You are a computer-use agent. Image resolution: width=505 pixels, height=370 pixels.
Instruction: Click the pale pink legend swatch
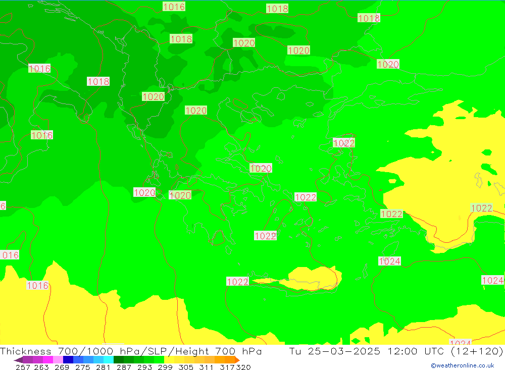pyautogui.click(x=57, y=360)
